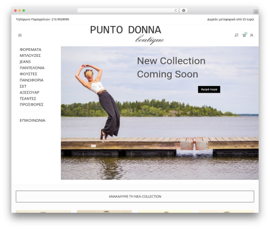Screen dimensions: 270x229
Task: Click the Punto Donna boutique logo
Action: click(127, 35)
